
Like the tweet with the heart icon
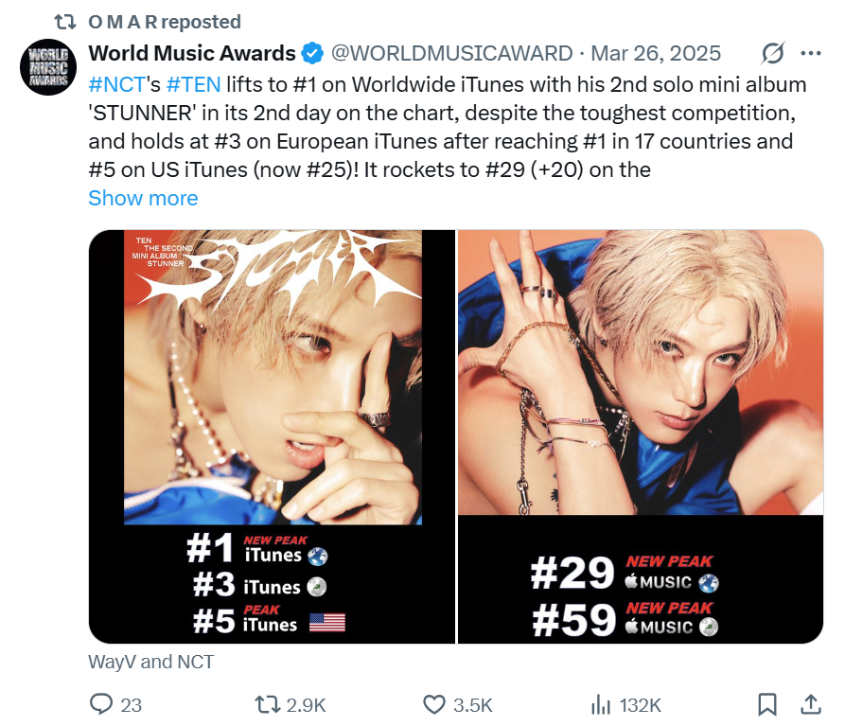[434, 704]
